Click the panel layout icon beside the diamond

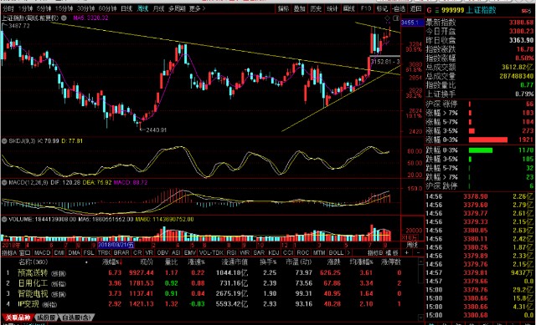tap(396, 18)
